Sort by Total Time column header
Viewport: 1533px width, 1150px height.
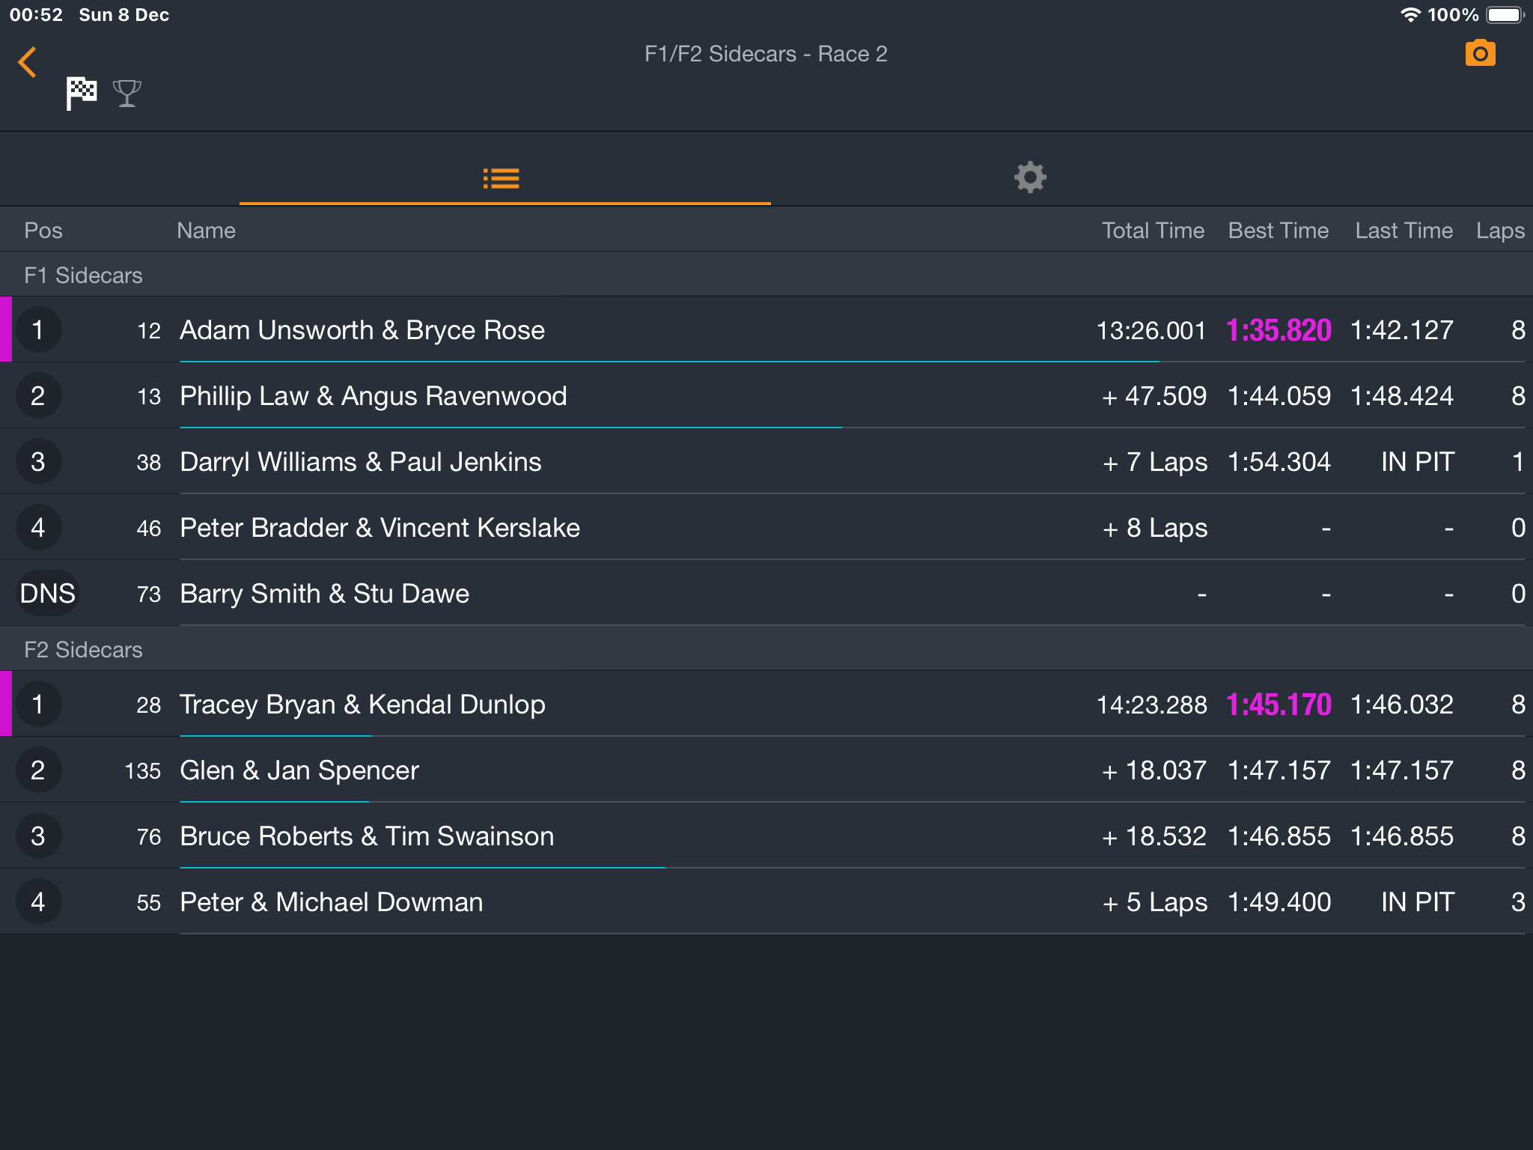(x=1153, y=231)
